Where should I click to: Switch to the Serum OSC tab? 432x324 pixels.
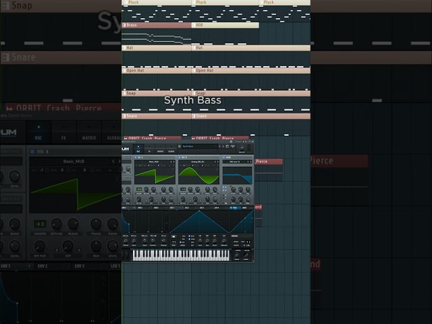pyautogui.click(x=138, y=149)
